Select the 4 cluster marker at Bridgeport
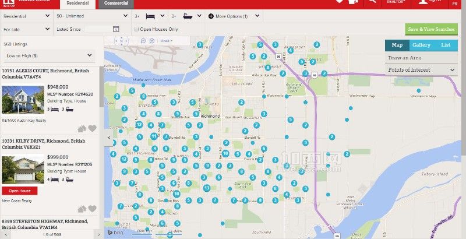Image resolution: width=466 pixels, height=239 pixels. coord(290,50)
